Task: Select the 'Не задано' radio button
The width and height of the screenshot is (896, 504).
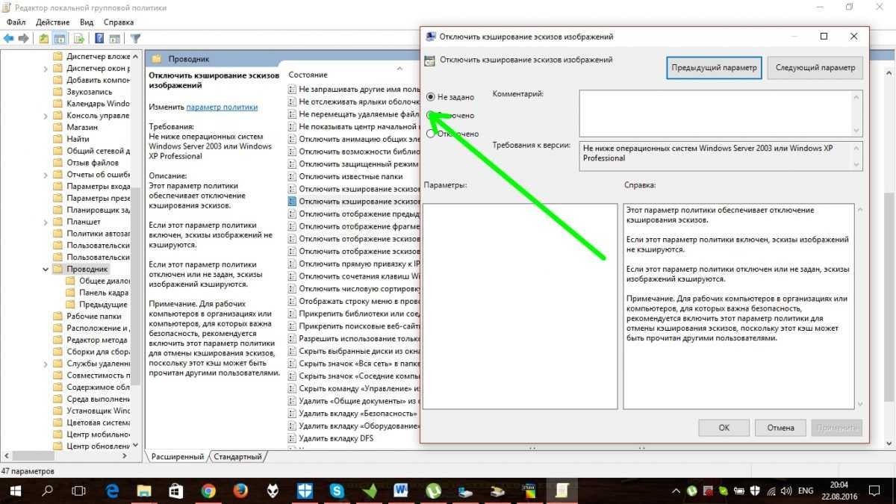Action: (x=431, y=97)
